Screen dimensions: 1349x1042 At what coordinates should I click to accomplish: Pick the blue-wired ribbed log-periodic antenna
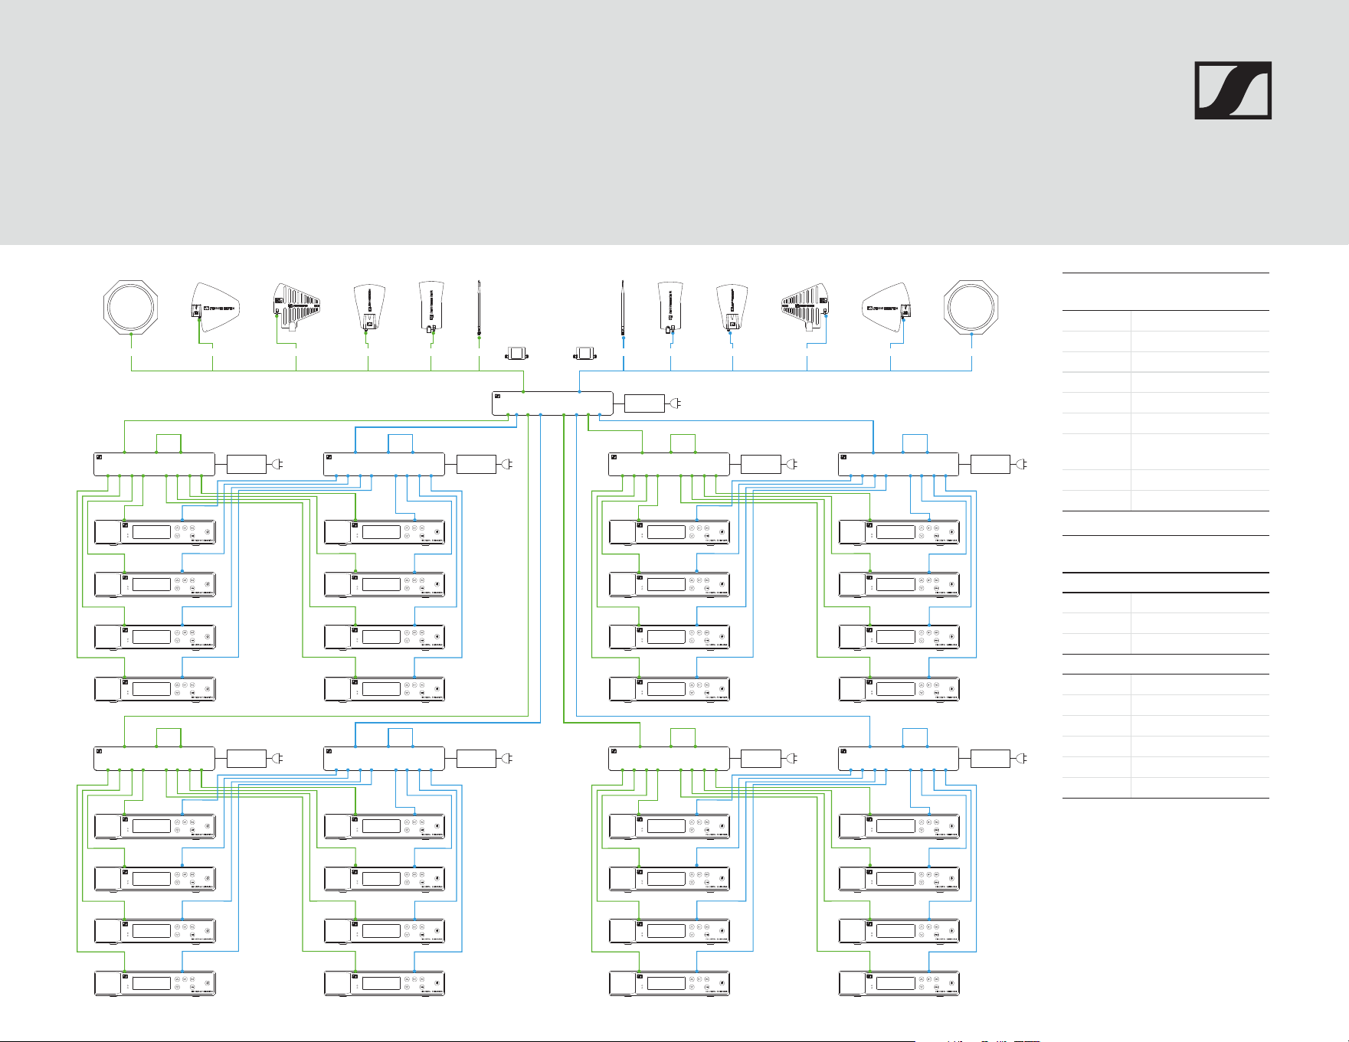(805, 306)
